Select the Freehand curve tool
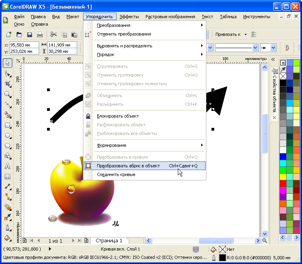The image size is (302, 264). pyautogui.click(x=8, y=105)
